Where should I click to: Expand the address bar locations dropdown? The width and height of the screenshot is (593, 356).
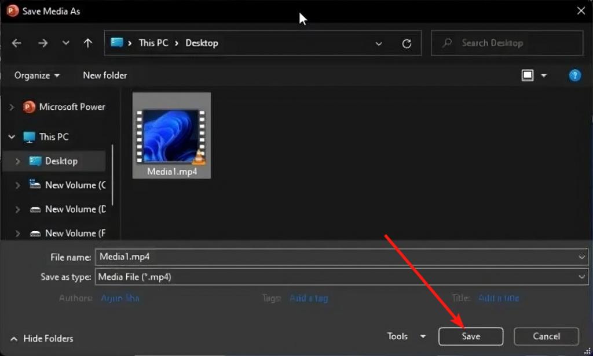(379, 44)
